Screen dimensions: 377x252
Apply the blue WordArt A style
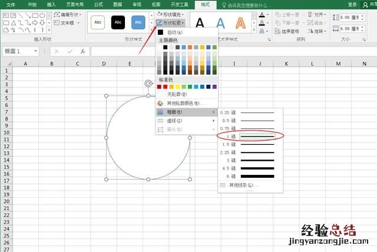(x=220, y=23)
